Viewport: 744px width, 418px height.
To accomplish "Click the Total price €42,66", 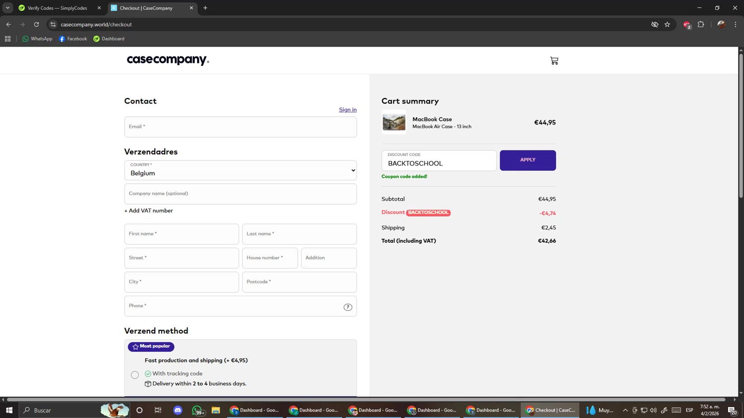I will [x=547, y=241].
